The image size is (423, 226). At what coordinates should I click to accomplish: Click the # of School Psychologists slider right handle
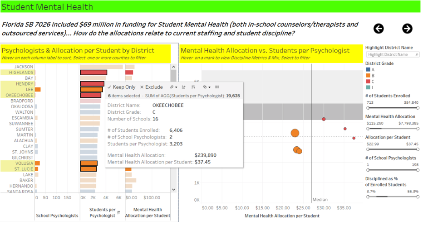[x=418, y=170]
